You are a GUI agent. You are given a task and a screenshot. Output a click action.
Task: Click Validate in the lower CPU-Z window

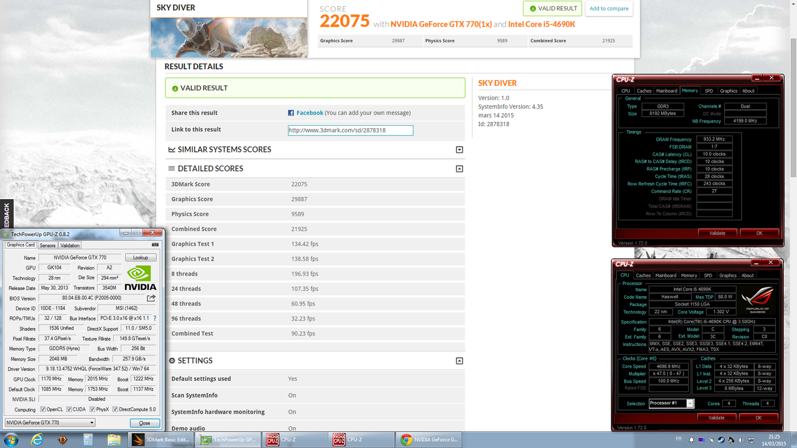(x=717, y=418)
